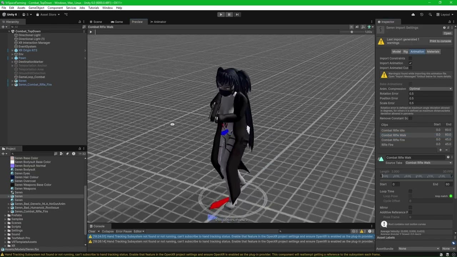Switch to the Materials import tab
457x257 pixels.
(x=433, y=52)
